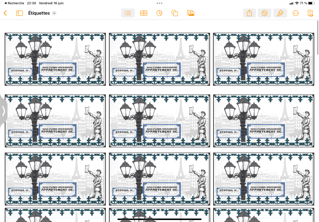The height and width of the screenshot is (222, 319).
Task: Open the insert shape menu
Action: click(x=175, y=13)
